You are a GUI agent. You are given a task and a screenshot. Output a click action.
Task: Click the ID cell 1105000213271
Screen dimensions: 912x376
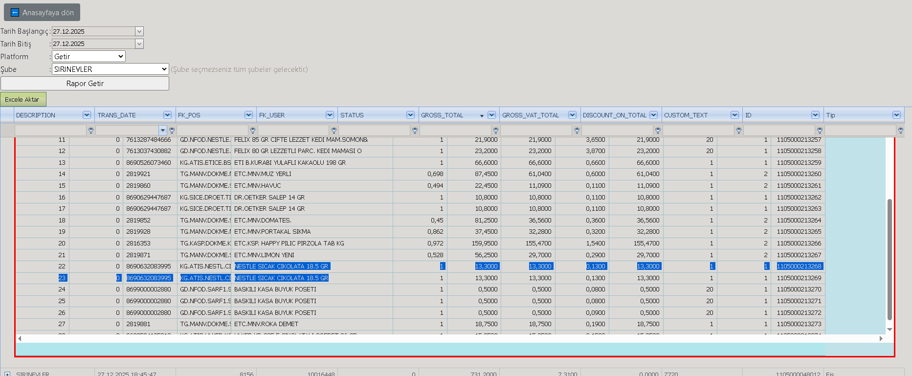click(799, 301)
